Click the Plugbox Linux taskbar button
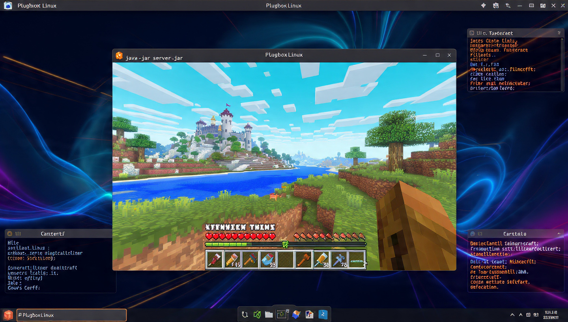 click(71, 315)
